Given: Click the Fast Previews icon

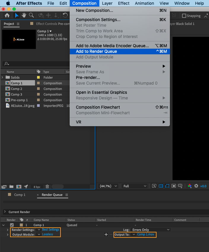Looking at the screenshot, I should click(x=154, y=186).
